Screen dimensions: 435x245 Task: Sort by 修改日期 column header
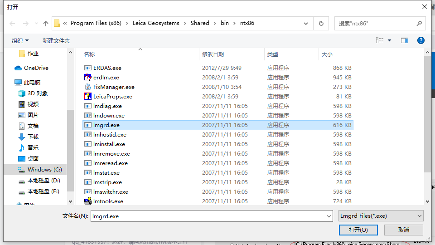[232, 54]
